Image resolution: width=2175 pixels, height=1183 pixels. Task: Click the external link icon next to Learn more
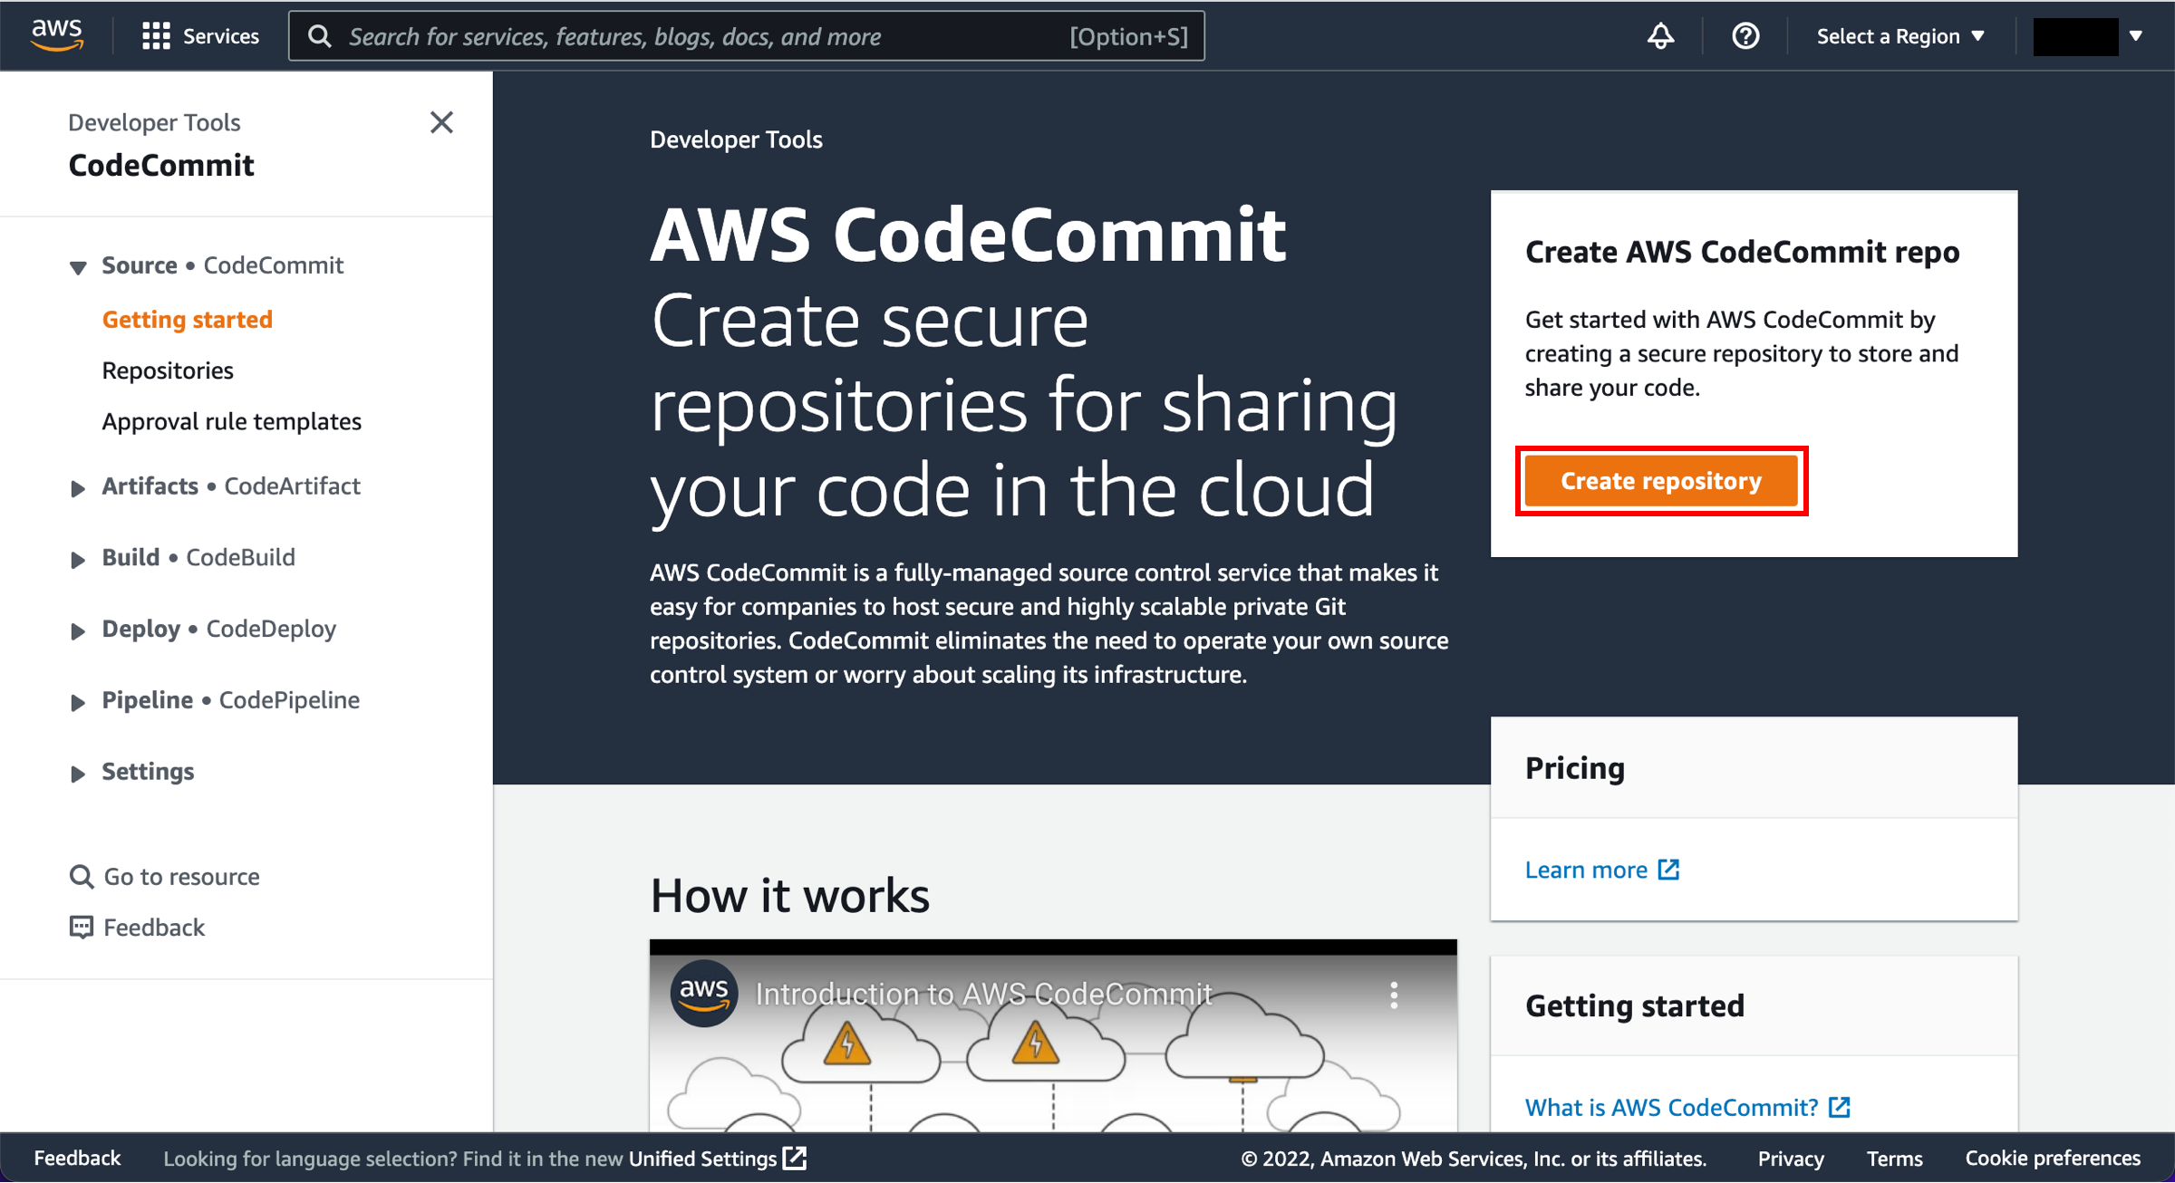coord(1668,870)
